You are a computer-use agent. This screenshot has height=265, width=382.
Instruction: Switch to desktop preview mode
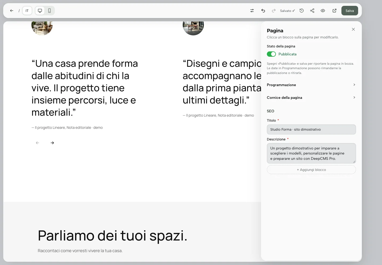click(x=40, y=11)
